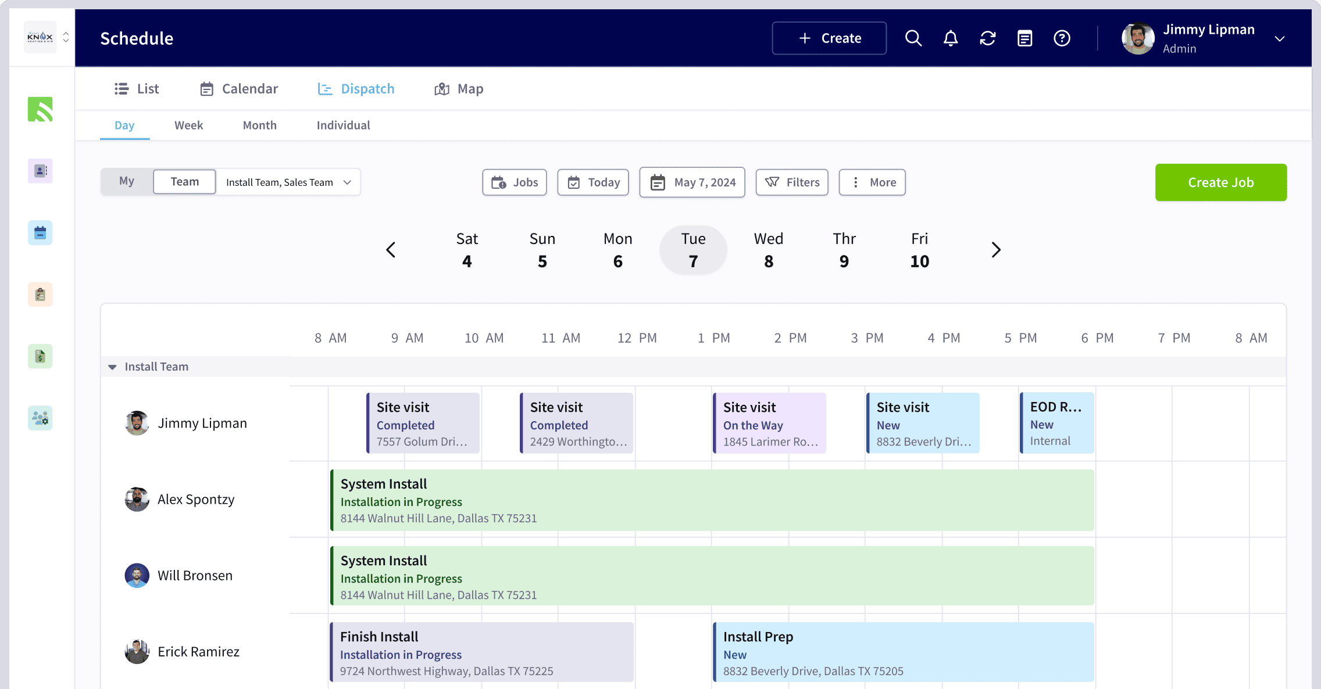Open the On the Way site visit card
Image resolution: width=1321 pixels, height=689 pixels.
pos(769,424)
